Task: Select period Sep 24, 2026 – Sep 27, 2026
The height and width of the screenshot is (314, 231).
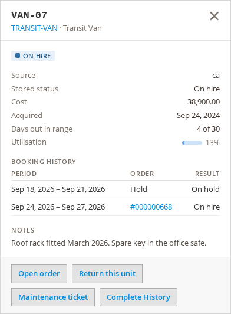Action: click(58, 207)
